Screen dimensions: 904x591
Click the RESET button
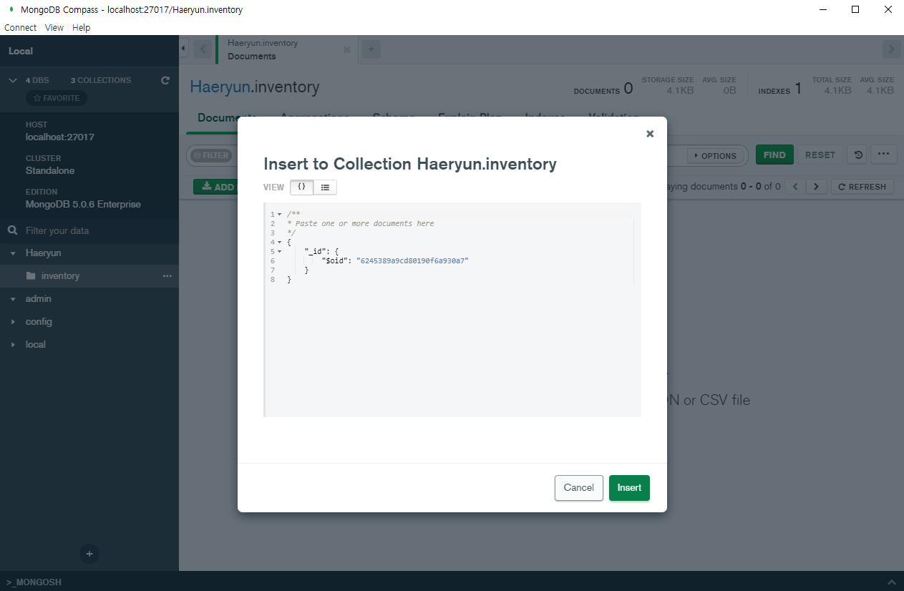click(820, 155)
